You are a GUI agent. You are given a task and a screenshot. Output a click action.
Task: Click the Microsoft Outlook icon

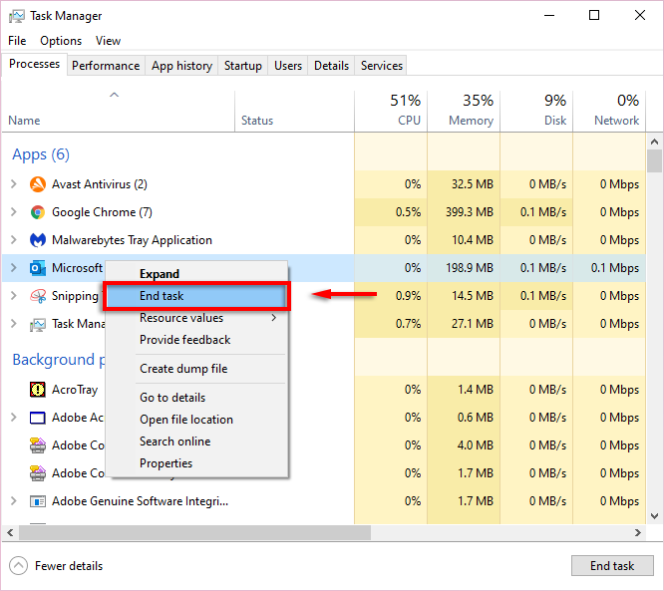tap(38, 268)
